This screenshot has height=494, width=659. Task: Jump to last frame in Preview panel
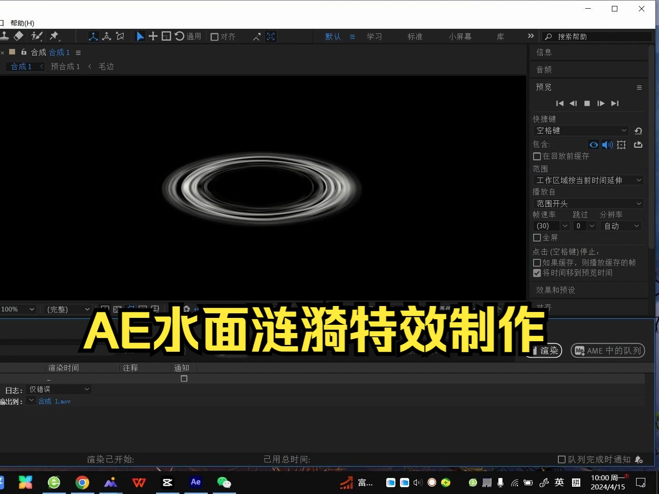615,103
